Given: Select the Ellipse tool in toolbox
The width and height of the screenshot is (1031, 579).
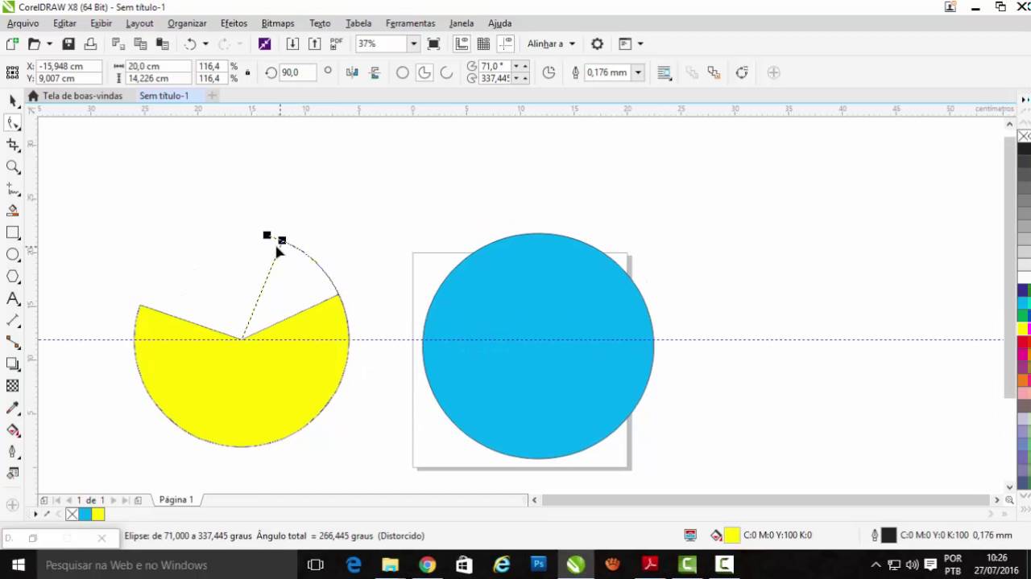Looking at the screenshot, I should pyautogui.click(x=13, y=254).
